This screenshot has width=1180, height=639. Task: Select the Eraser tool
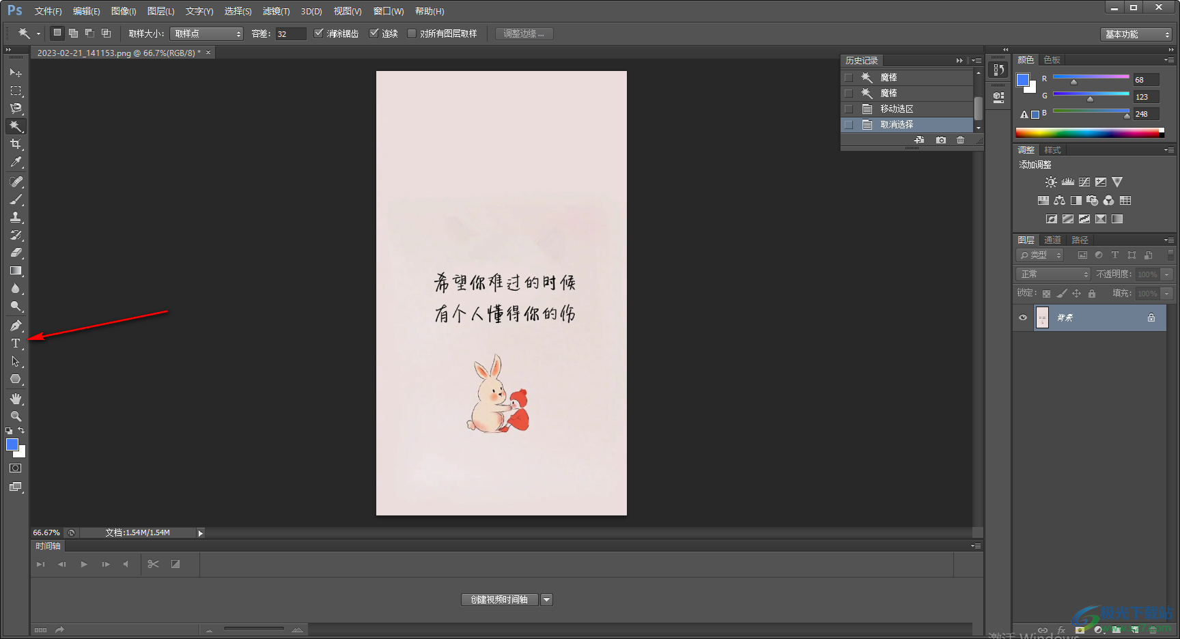point(16,253)
